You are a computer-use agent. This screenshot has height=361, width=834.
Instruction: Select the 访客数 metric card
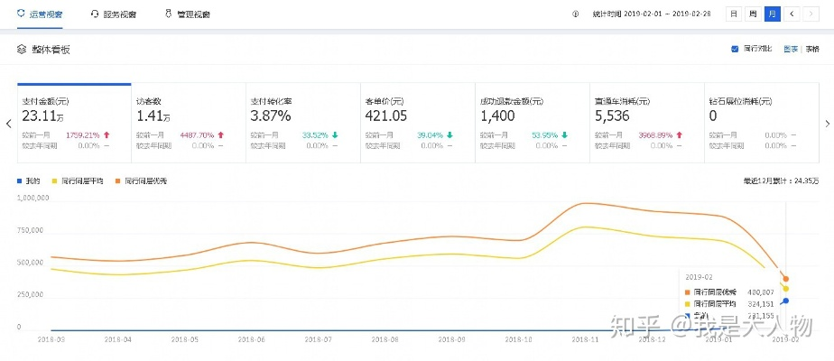pyautogui.click(x=188, y=122)
